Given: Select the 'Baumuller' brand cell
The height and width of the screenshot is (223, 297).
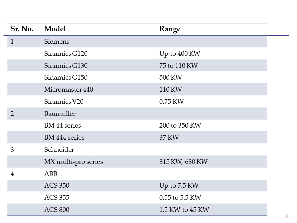Looking at the screenshot, I should pyautogui.click(x=60, y=114).
